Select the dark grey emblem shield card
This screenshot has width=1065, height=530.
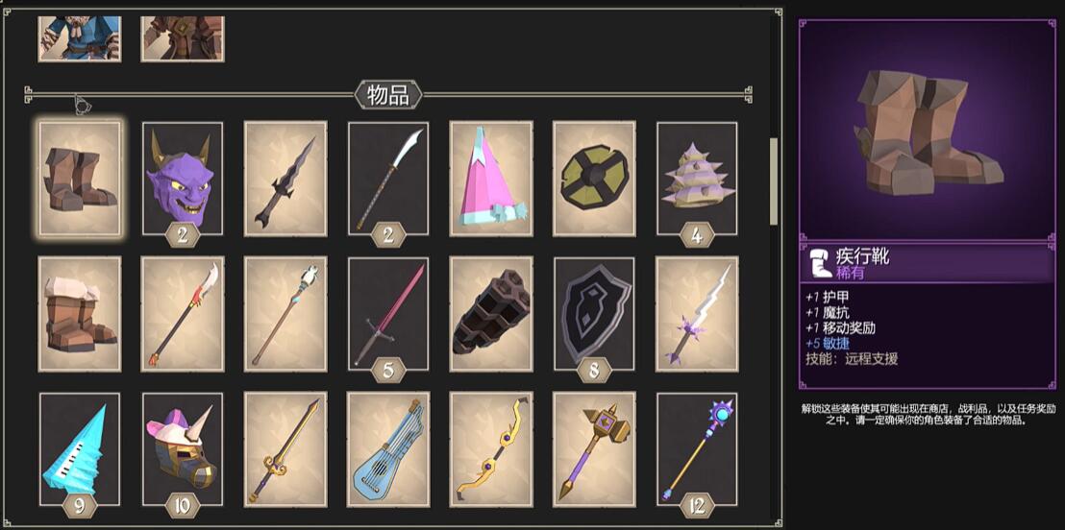pyautogui.click(x=594, y=314)
